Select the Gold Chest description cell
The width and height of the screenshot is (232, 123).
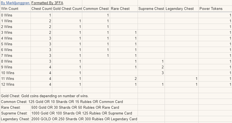tap(45, 96)
